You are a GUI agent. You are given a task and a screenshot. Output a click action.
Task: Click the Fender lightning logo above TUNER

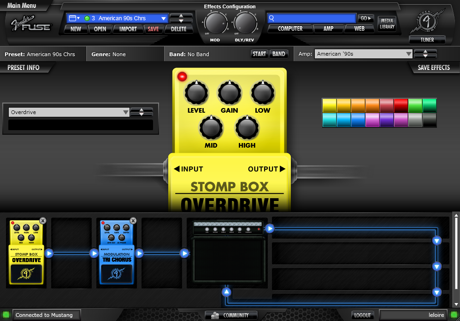427,21
